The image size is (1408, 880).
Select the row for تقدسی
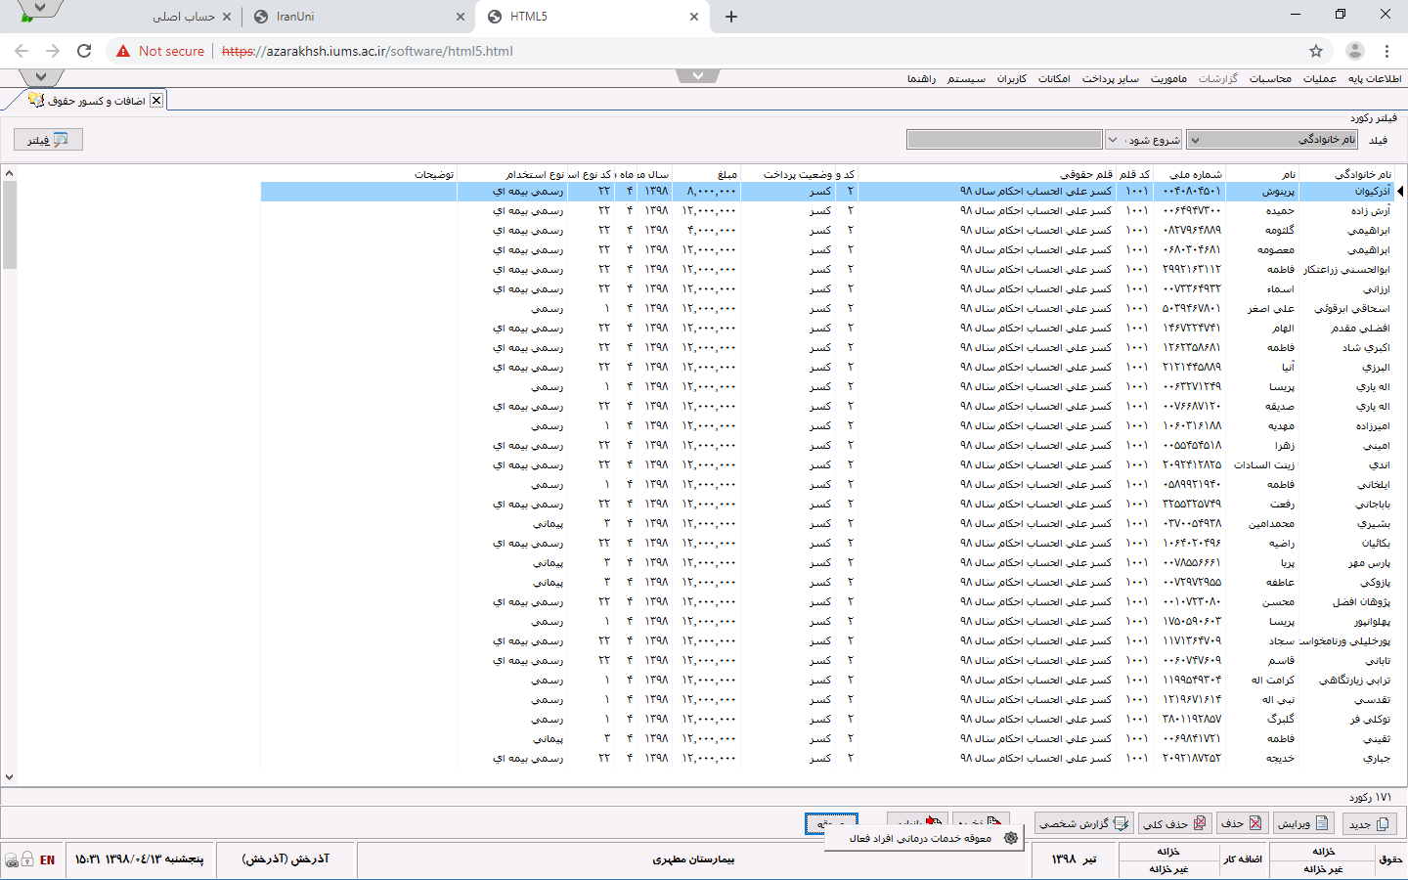click(x=829, y=699)
